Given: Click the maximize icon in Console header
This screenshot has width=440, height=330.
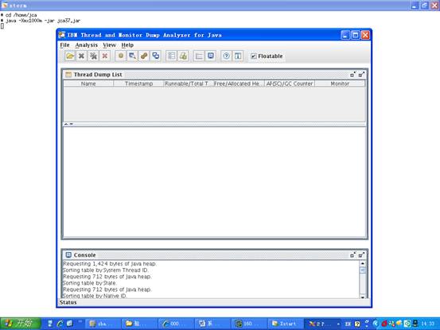Looking at the screenshot, I should coord(361,255).
